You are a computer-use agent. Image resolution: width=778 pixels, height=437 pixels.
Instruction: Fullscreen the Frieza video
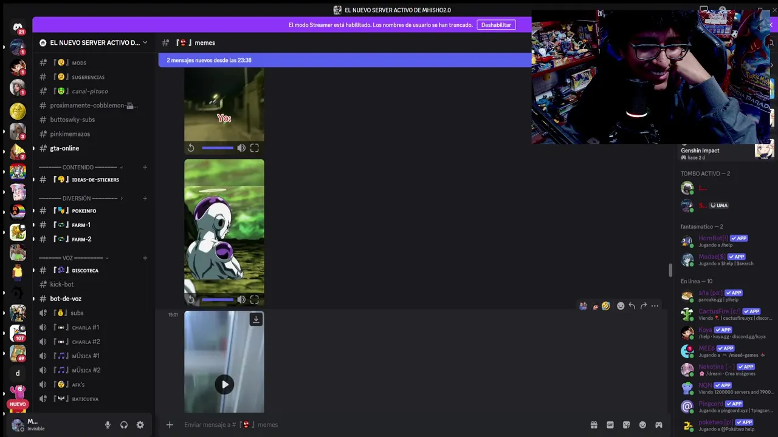(x=255, y=299)
